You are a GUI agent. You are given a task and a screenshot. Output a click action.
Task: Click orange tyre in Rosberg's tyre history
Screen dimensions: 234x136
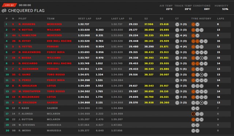[x=193, y=24]
